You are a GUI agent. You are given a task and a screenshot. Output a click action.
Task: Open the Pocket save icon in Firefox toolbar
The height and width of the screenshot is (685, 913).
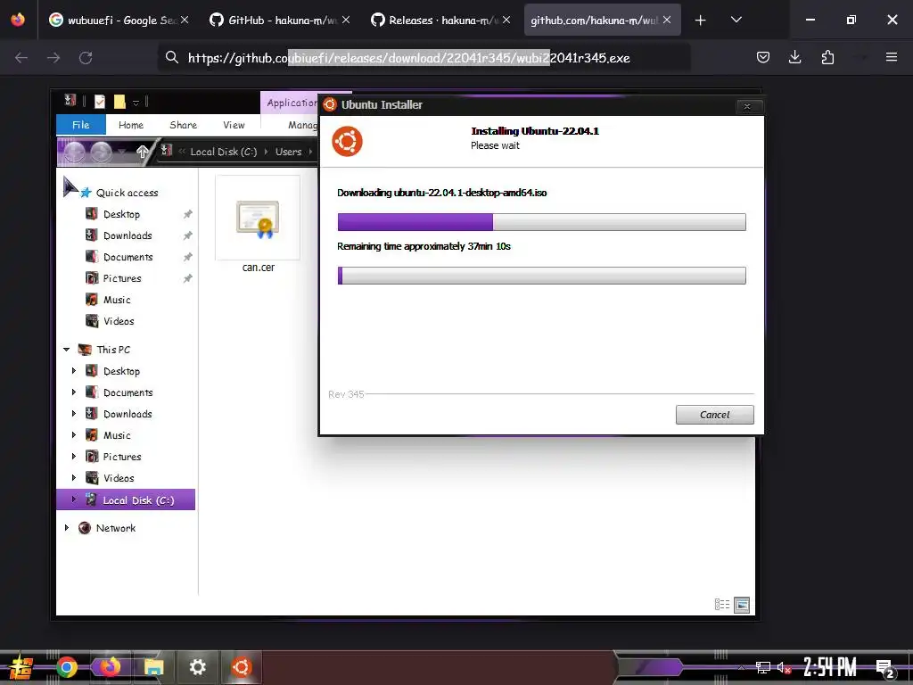pyautogui.click(x=763, y=57)
